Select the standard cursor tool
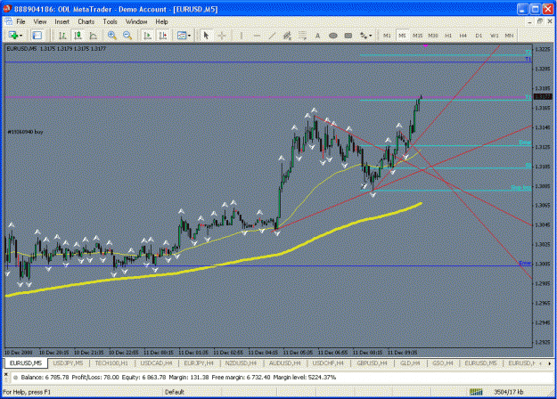This screenshot has height=399, width=557. [206, 36]
